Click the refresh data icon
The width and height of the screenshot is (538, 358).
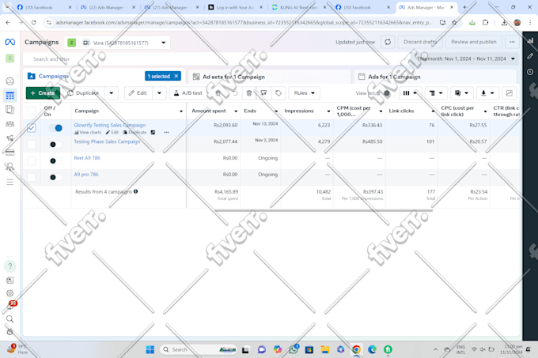coord(388,42)
